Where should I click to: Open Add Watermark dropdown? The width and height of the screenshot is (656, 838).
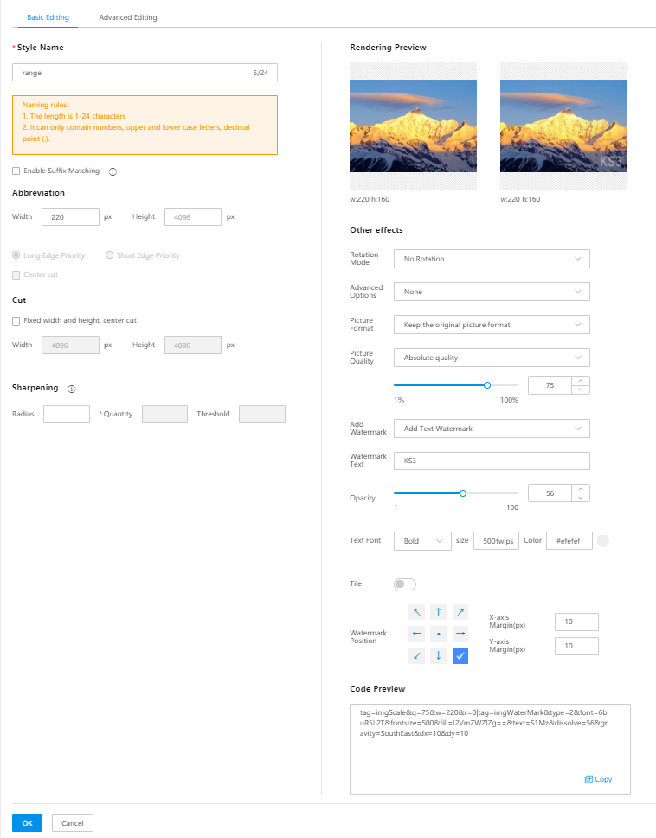tap(492, 429)
